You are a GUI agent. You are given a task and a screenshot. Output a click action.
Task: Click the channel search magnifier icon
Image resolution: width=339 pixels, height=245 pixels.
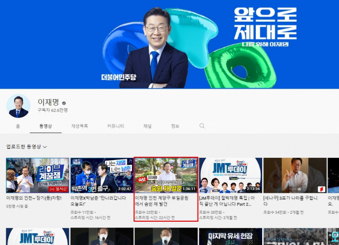(202, 126)
